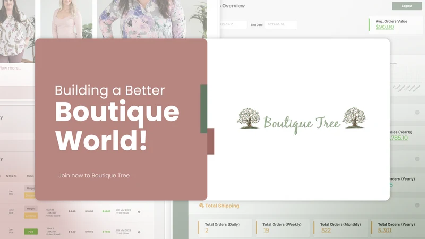425x239 pixels.
Task: Open the View more... link under photos
Action: pyautogui.click(x=10, y=68)
